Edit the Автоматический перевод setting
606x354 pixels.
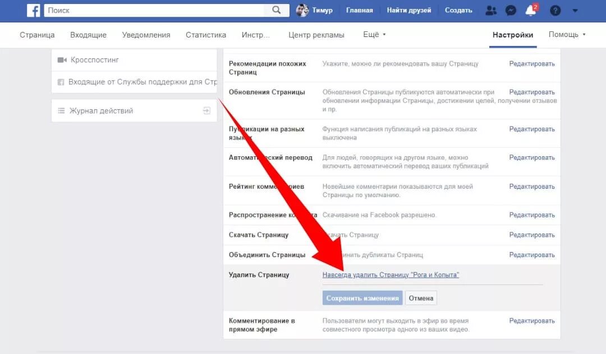pyautogui.click(x=532, y=158)
